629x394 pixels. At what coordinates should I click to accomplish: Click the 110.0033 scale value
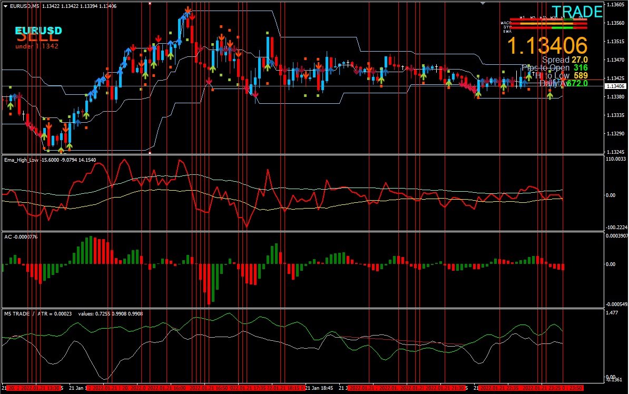click(616, 159)
